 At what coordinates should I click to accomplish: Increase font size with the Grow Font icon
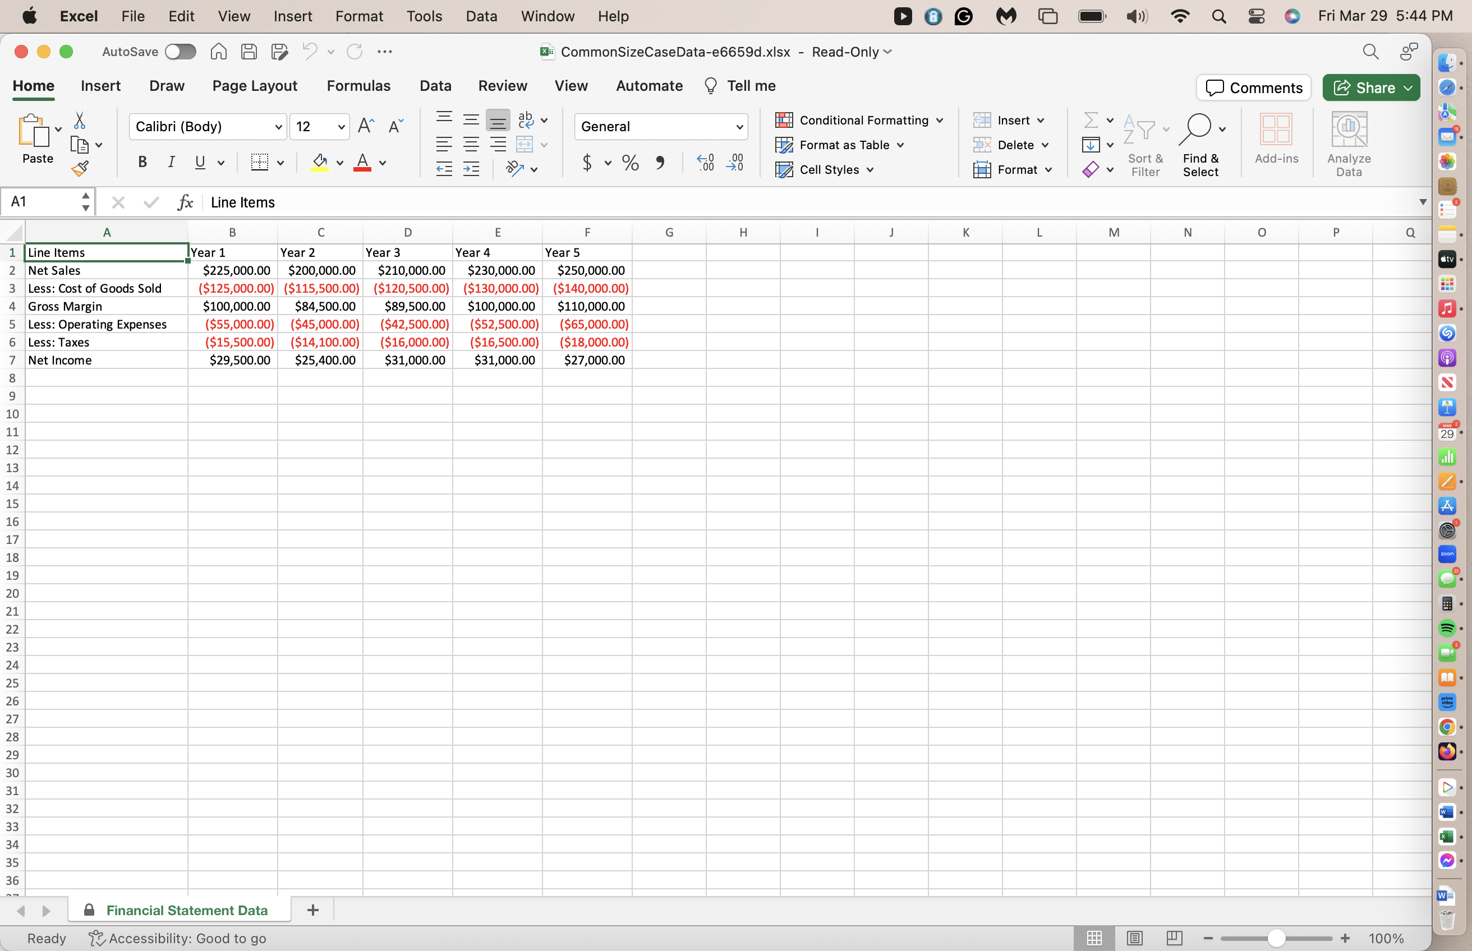365,126
